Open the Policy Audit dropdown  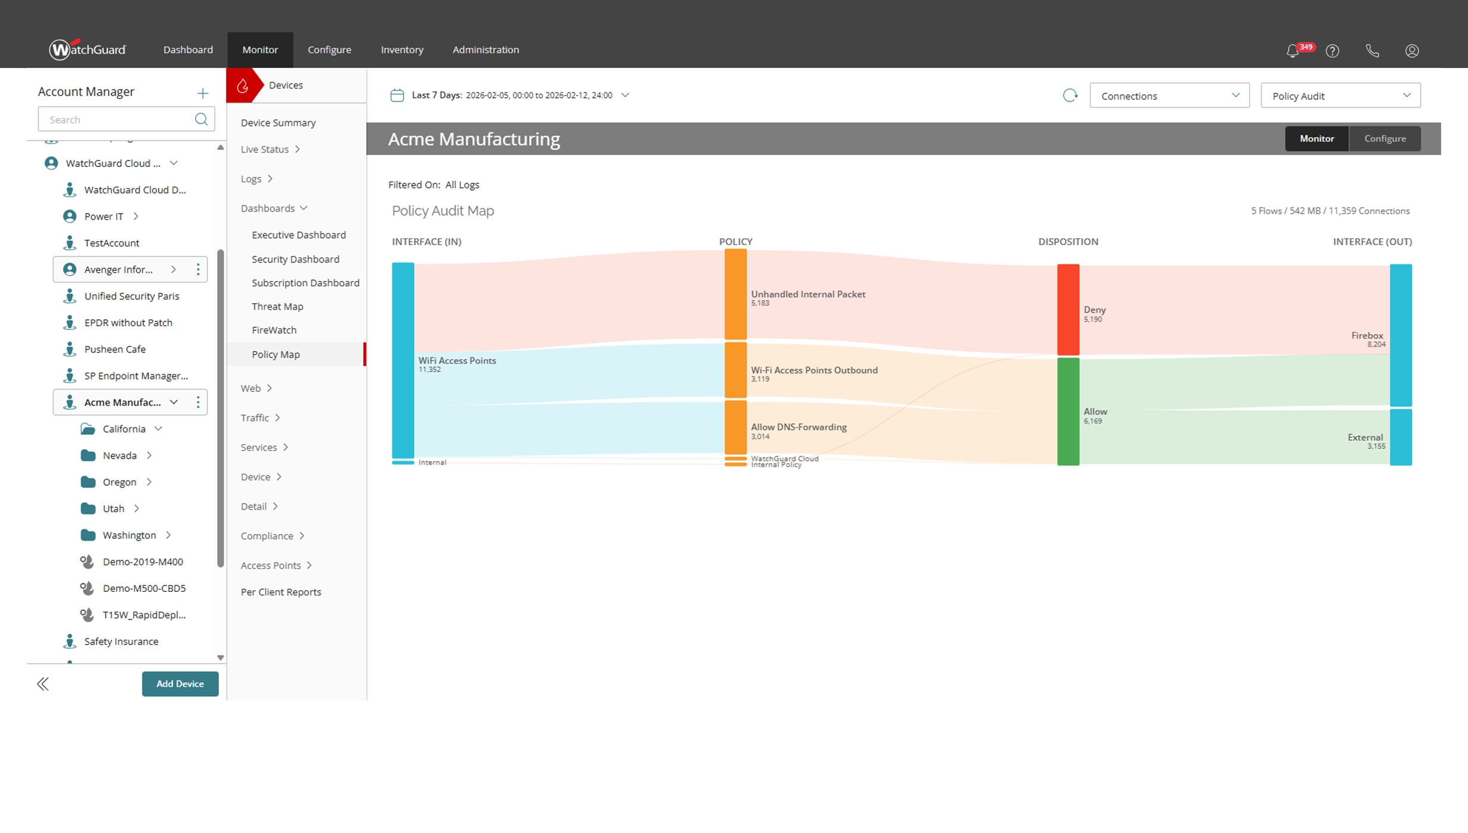tap(1340, 95)
